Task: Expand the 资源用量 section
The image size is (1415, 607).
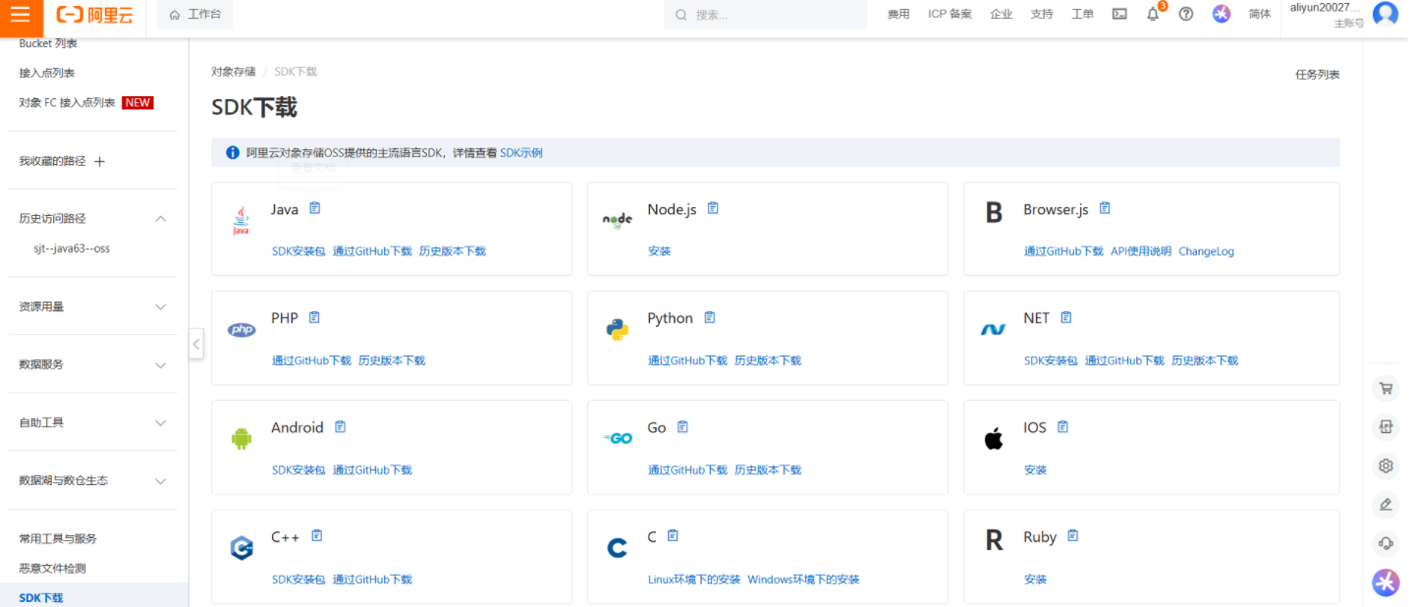Action: click(161, 306)
